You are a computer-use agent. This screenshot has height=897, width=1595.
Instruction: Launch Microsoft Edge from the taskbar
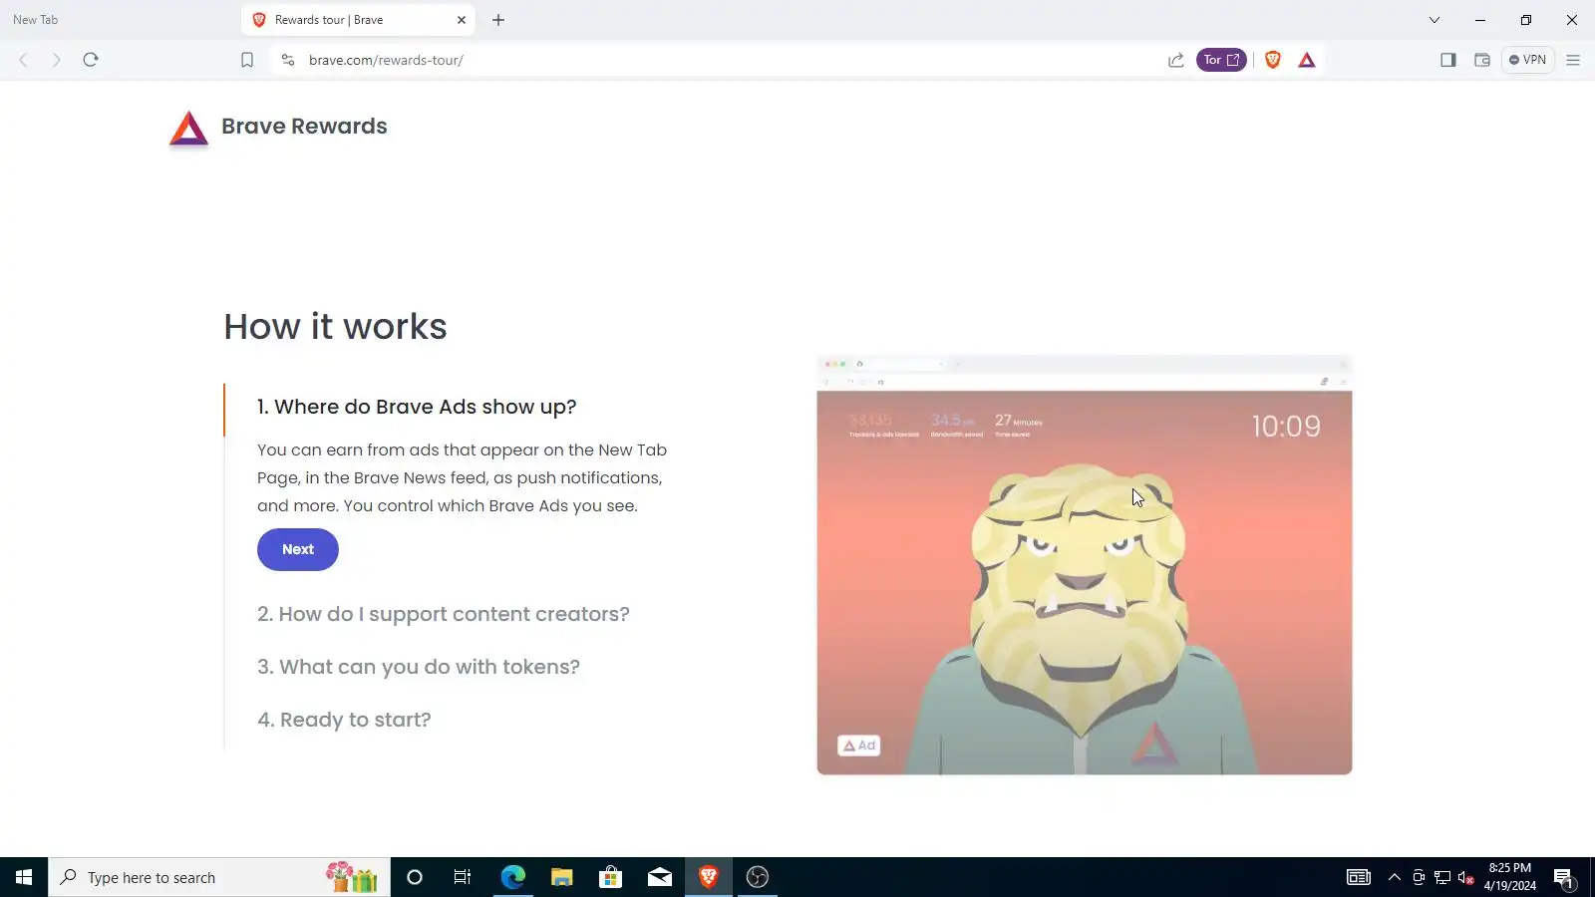[512, 877]
